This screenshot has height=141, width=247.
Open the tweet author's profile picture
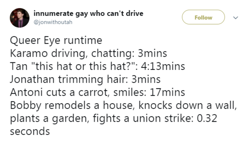(x=19, y=18)
